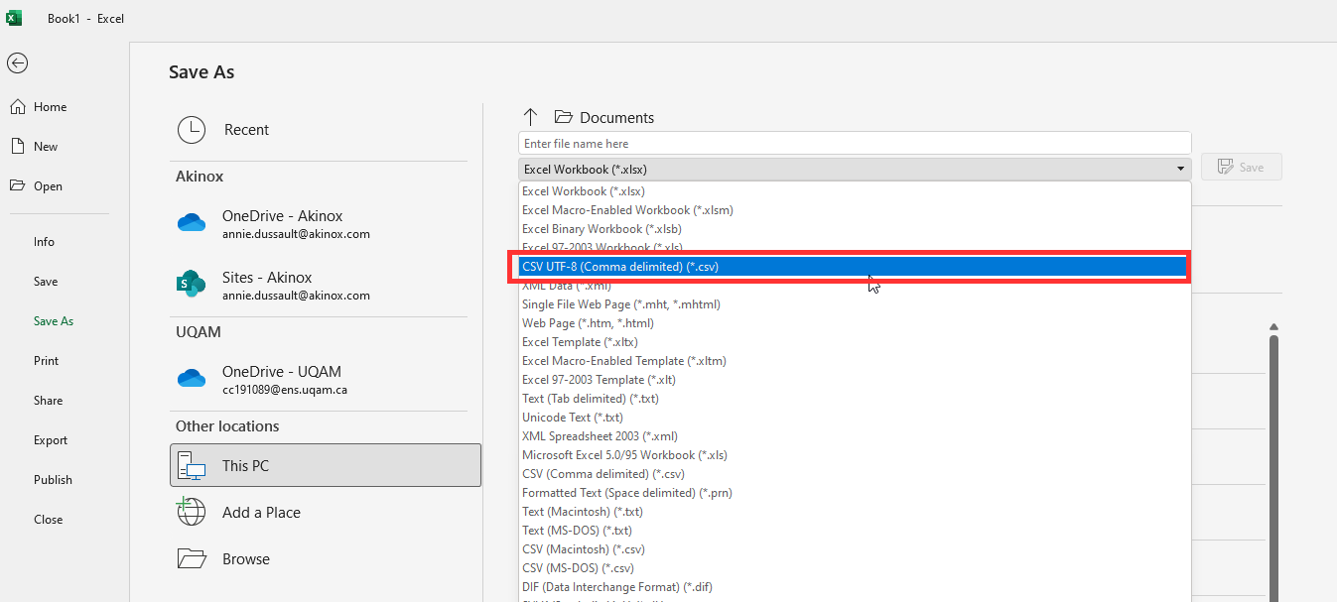
Task: Click the Documents folder path label
Action: coord(617,117)
